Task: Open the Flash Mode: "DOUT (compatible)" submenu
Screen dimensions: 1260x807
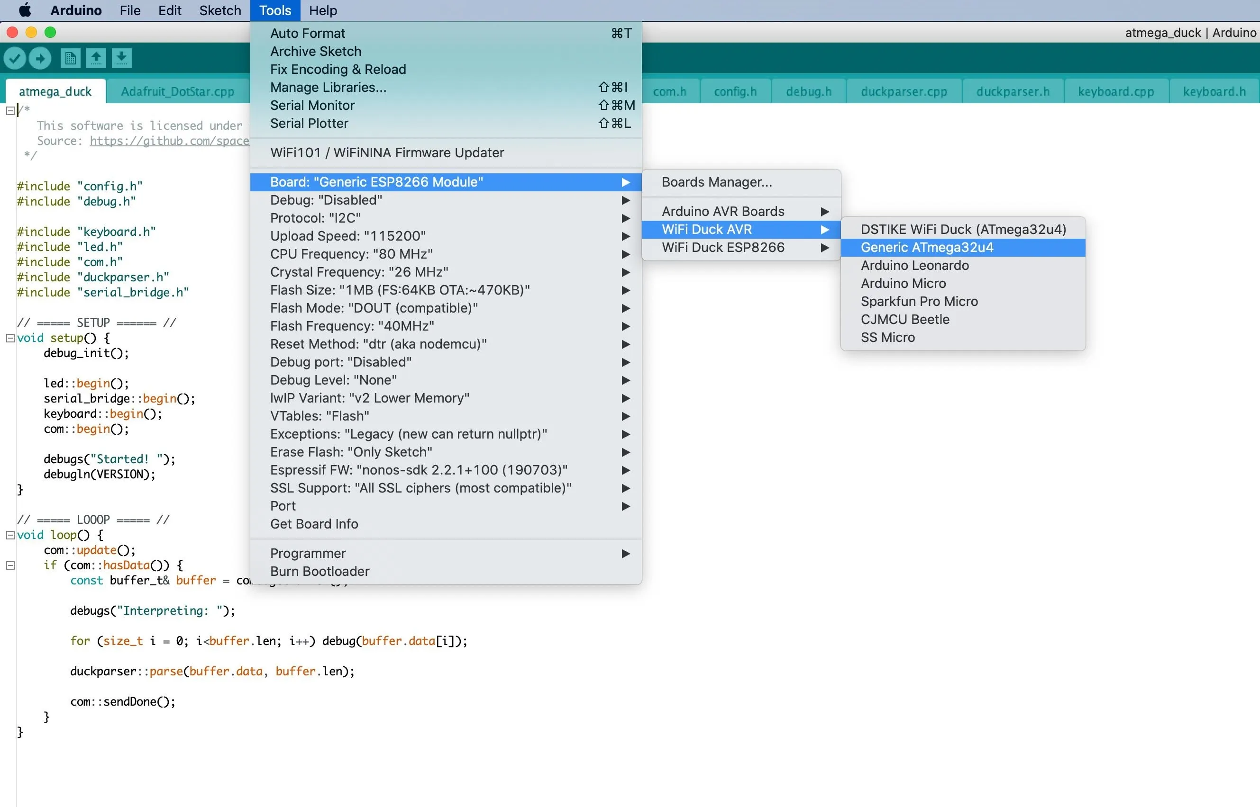Action: (446, 308)
